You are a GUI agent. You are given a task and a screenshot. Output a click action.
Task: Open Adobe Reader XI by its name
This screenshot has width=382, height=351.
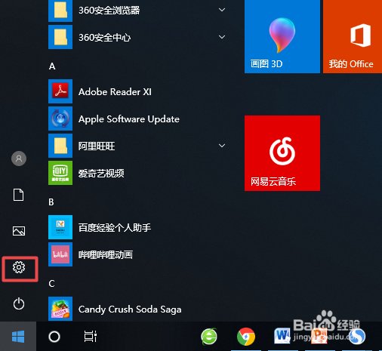click(x=115, y=92)
